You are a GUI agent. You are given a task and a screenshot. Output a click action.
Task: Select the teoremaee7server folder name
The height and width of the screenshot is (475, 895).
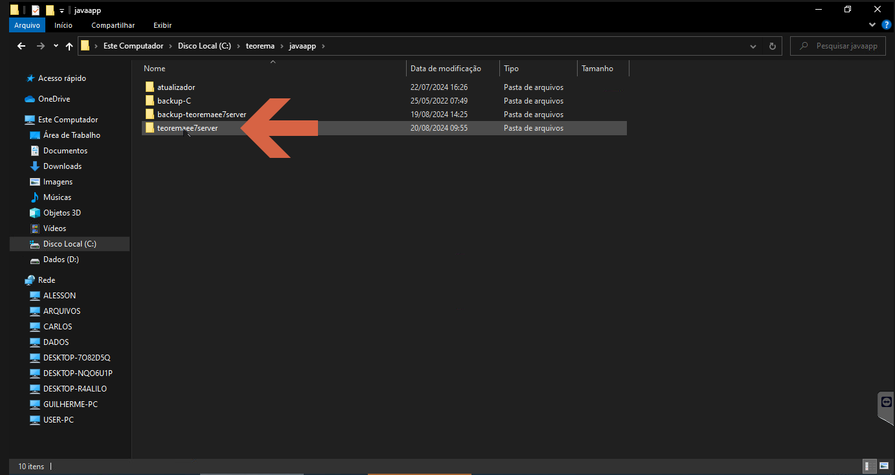[187, 128]
